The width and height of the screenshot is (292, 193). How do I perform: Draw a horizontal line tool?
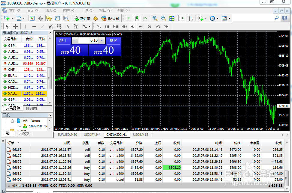pyautogui.click(x=34, y=26)
